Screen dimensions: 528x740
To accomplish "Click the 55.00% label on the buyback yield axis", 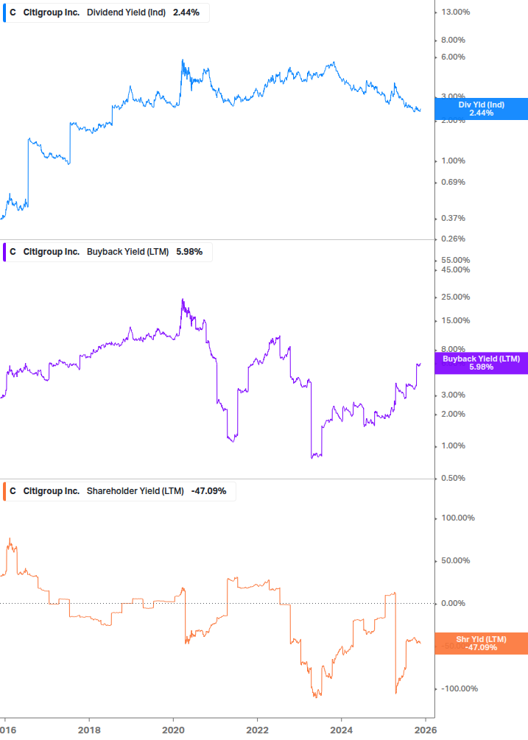I will click(455, 261).
